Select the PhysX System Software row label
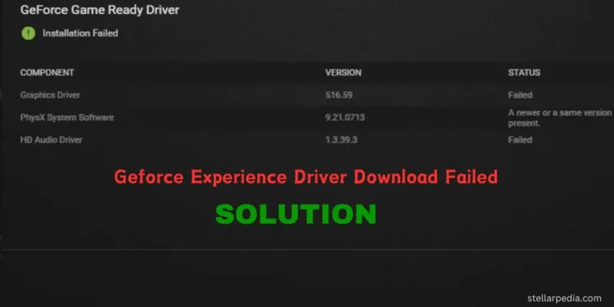This screenshot has width=614, height=307. pos(67,117)
